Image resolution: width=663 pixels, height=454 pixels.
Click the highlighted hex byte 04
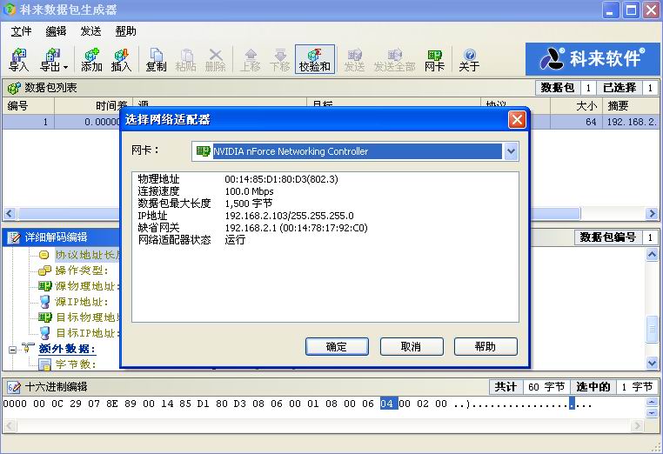click(387, 404)
